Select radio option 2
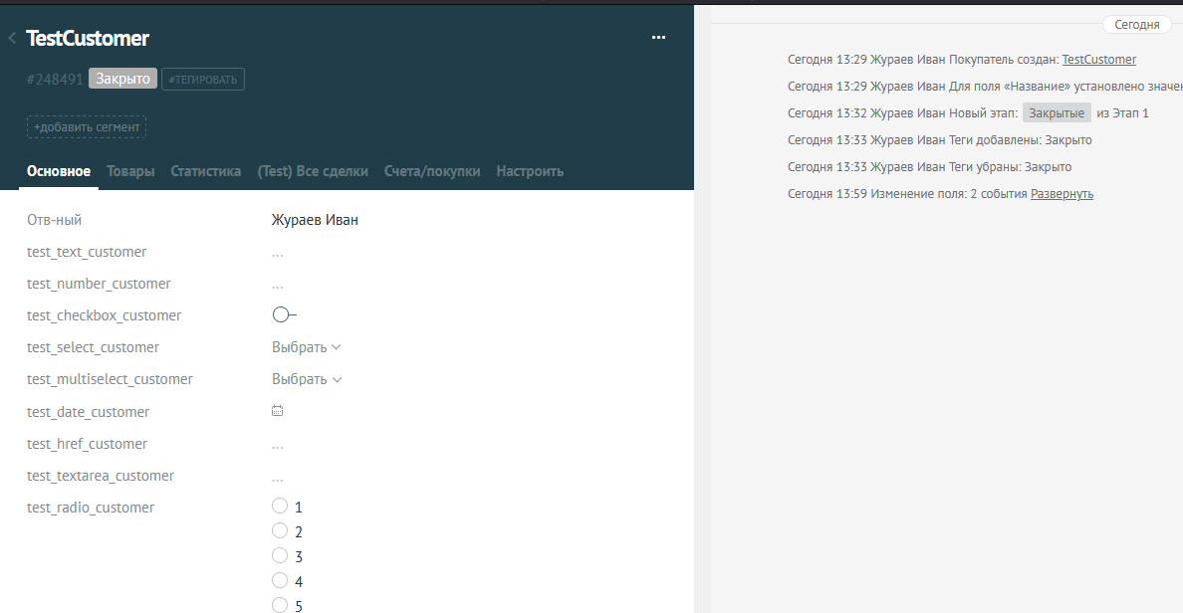Image resolution: width=1183 pixels, height=613 pixels. tap(280, 530)
